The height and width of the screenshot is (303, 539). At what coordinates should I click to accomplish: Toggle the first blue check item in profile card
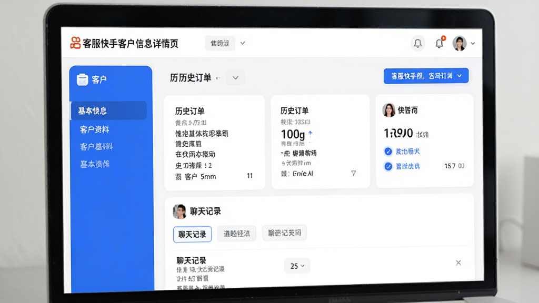click(388, 151)
